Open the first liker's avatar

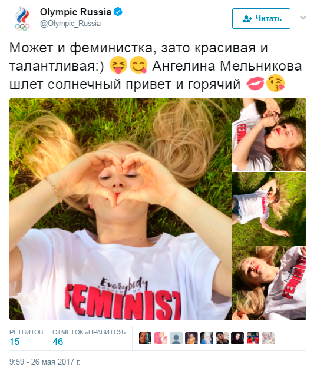145,339
